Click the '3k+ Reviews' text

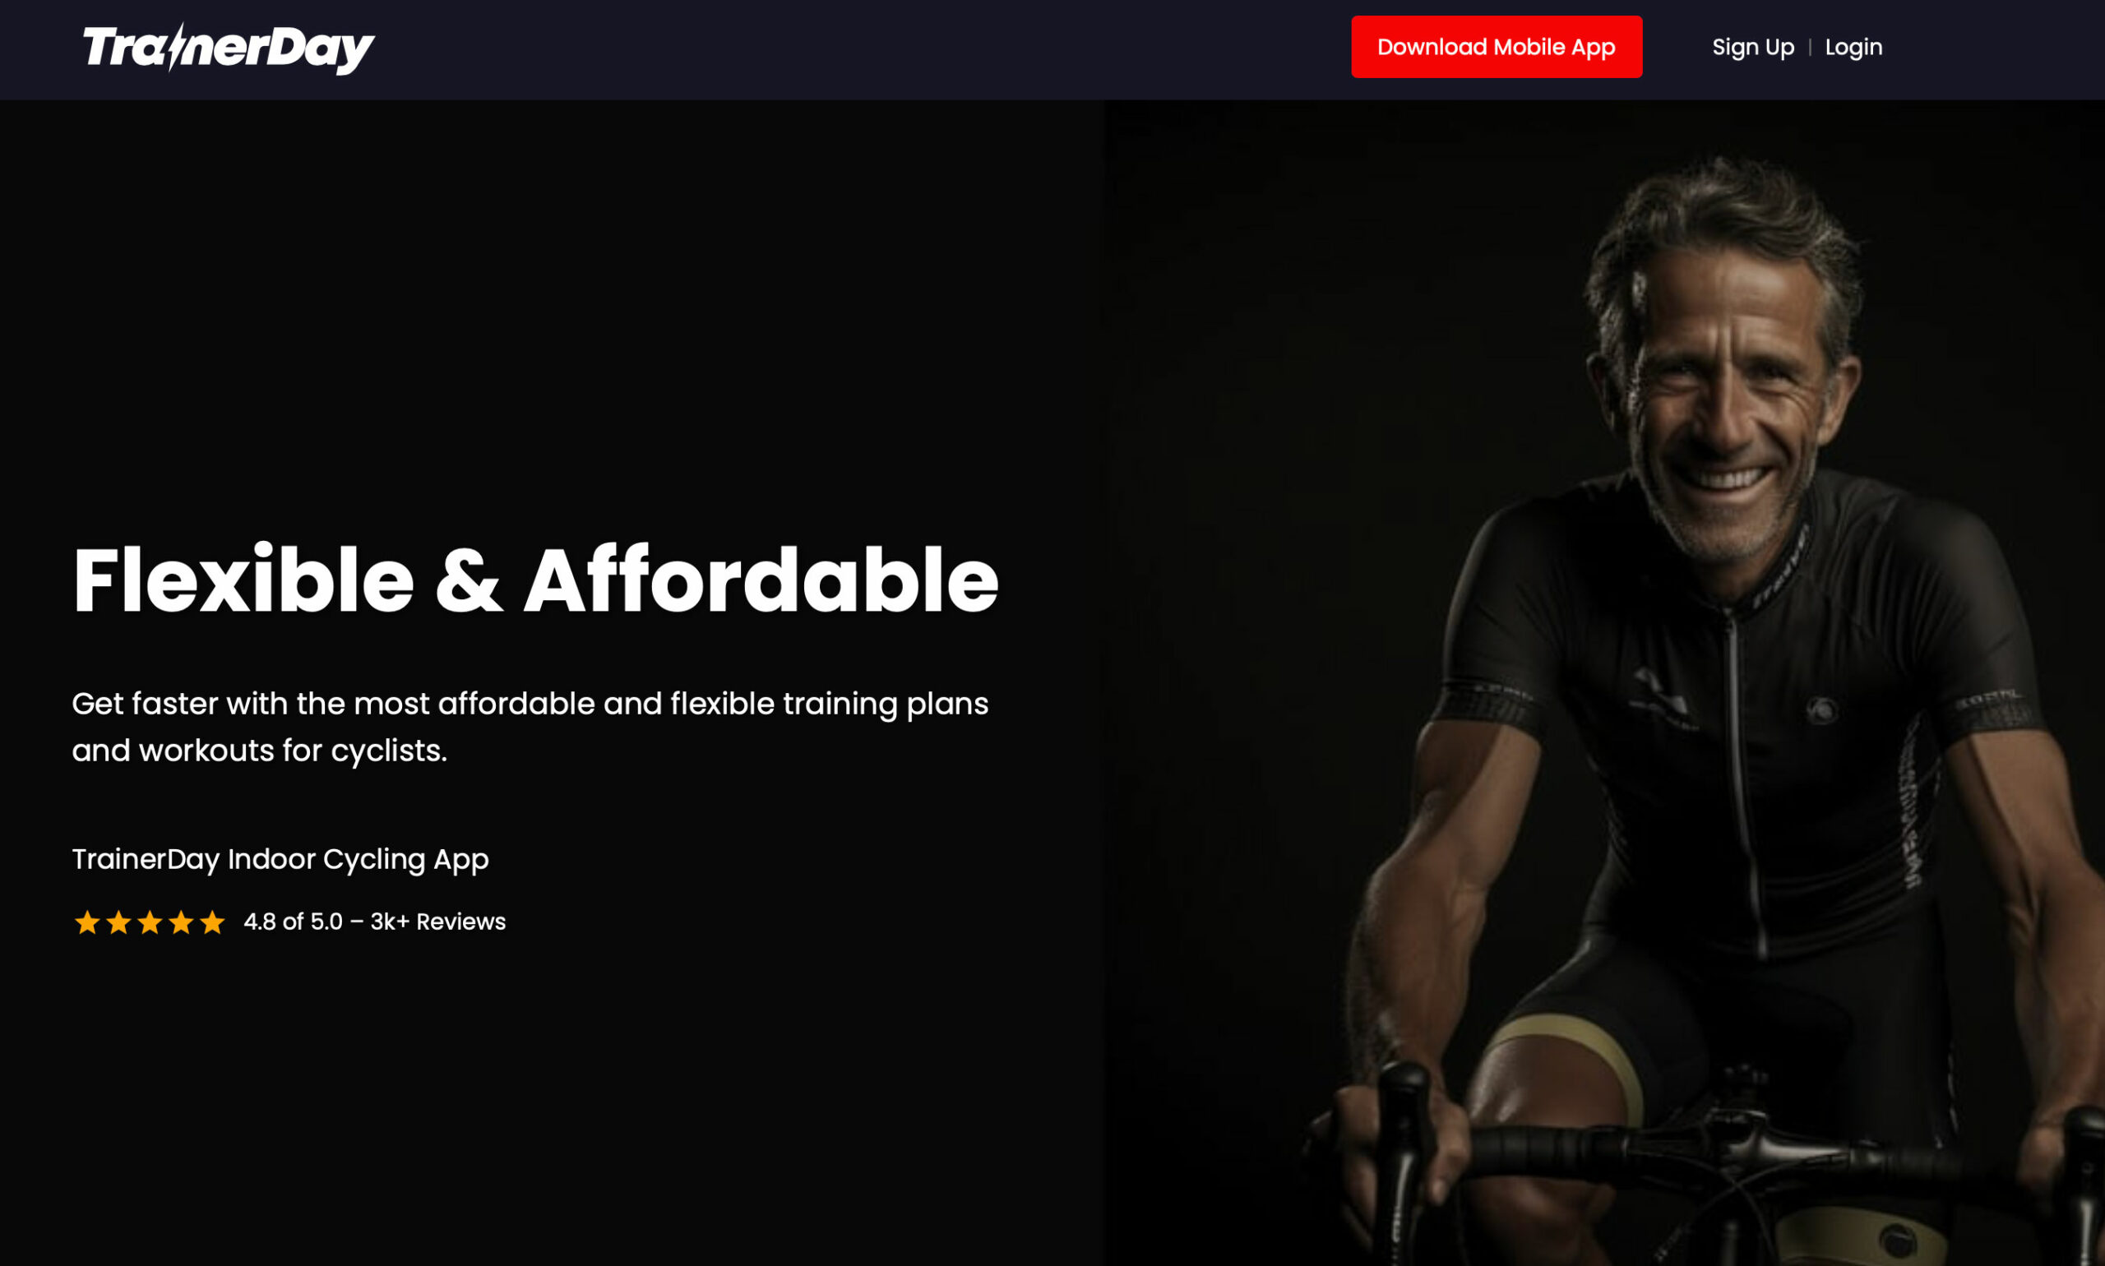coord(437,922)
